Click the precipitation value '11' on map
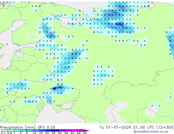Viewport: 174px width, 134px height. pos(119,6)
